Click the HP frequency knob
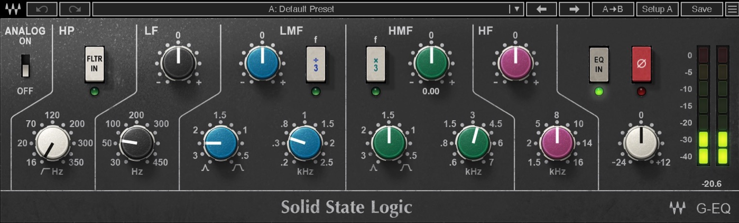The height and width of the screenshot is (223, 739). (52, 143)
